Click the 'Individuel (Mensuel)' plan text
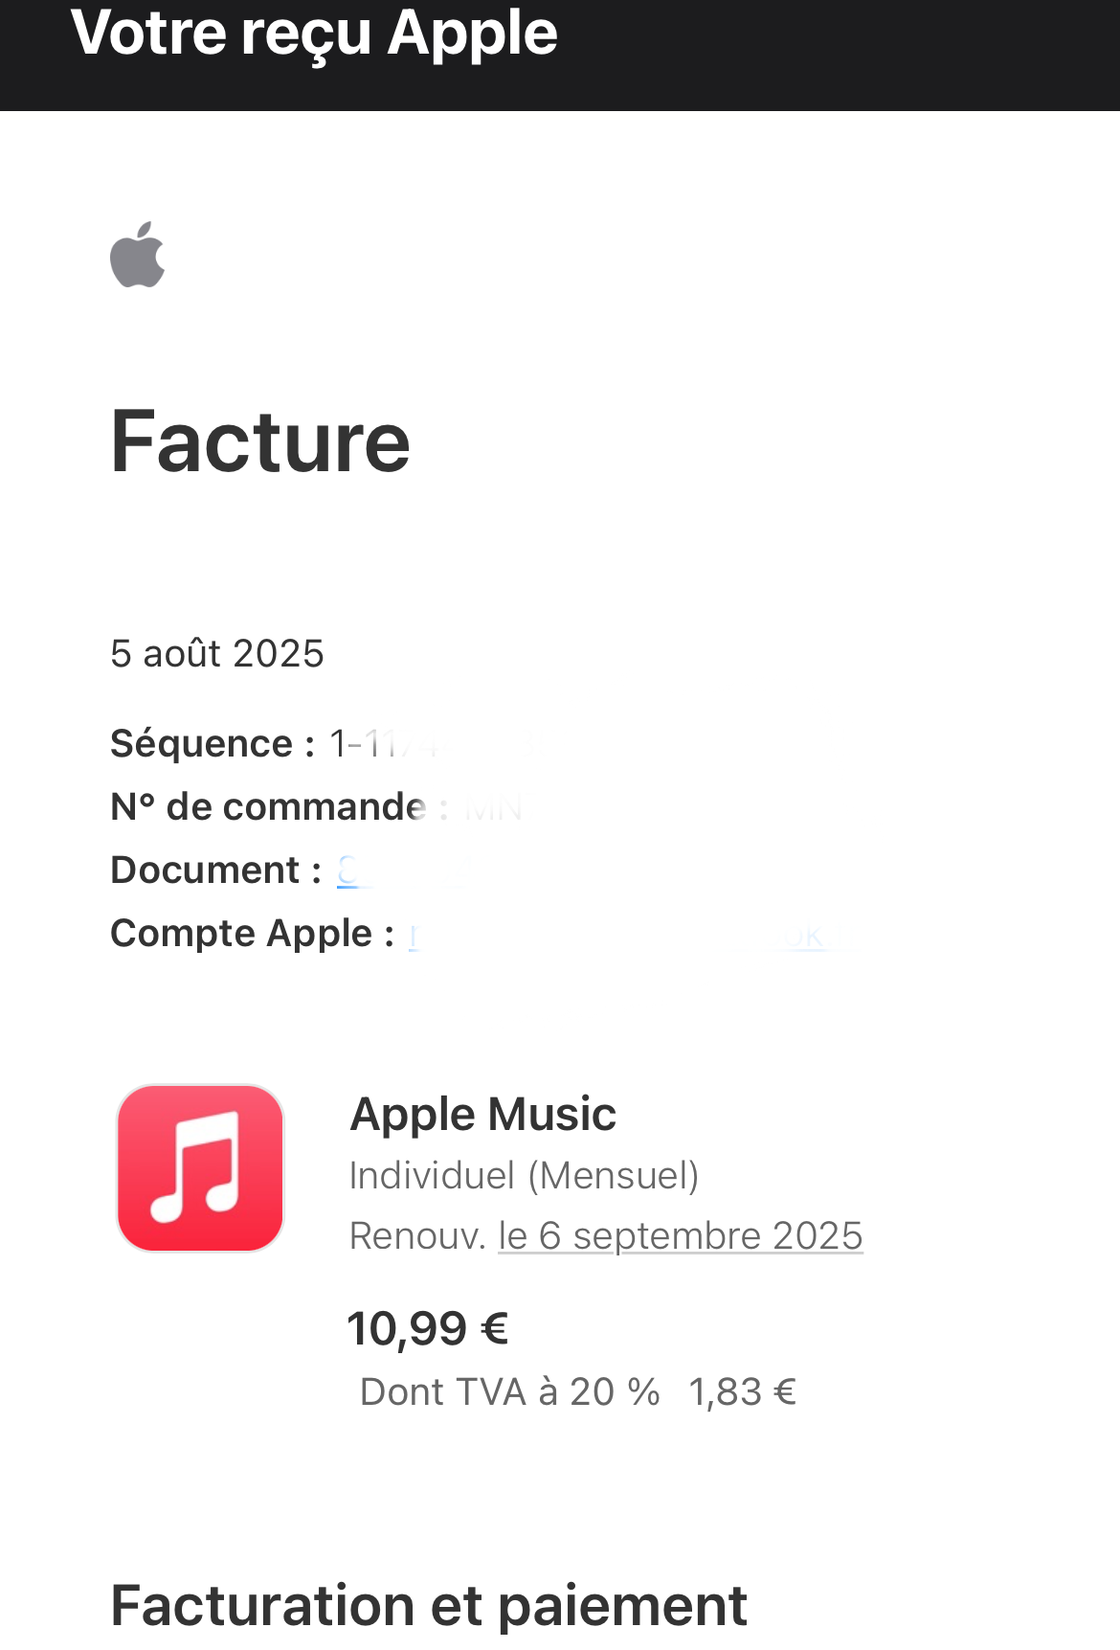The image size is (1120, 1650). [524, 1175]
